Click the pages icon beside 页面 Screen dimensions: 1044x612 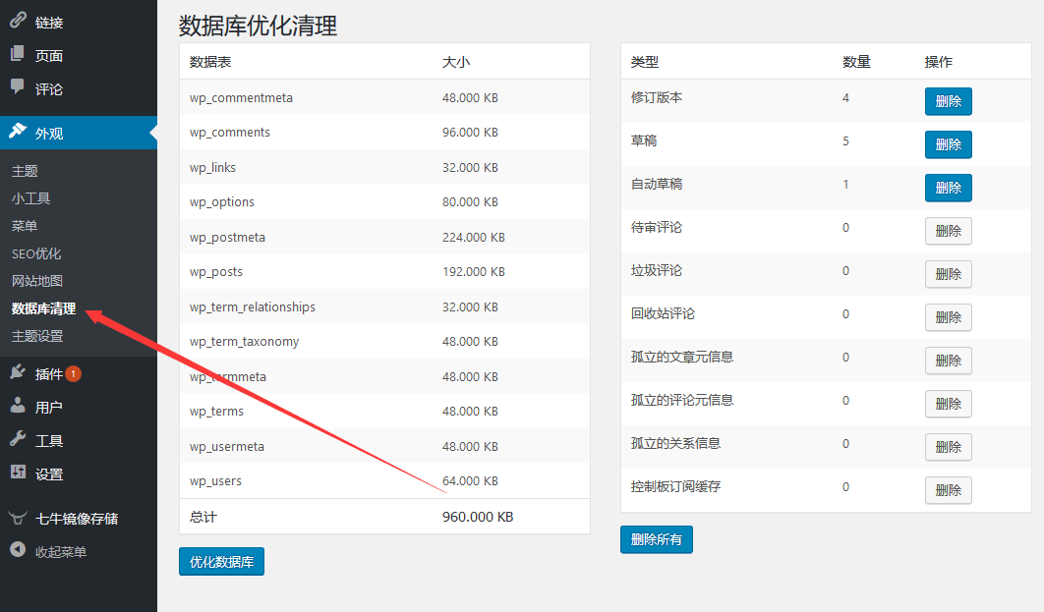(18, 55)
